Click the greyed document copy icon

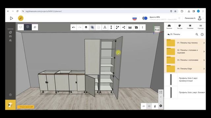coord(99,28)
